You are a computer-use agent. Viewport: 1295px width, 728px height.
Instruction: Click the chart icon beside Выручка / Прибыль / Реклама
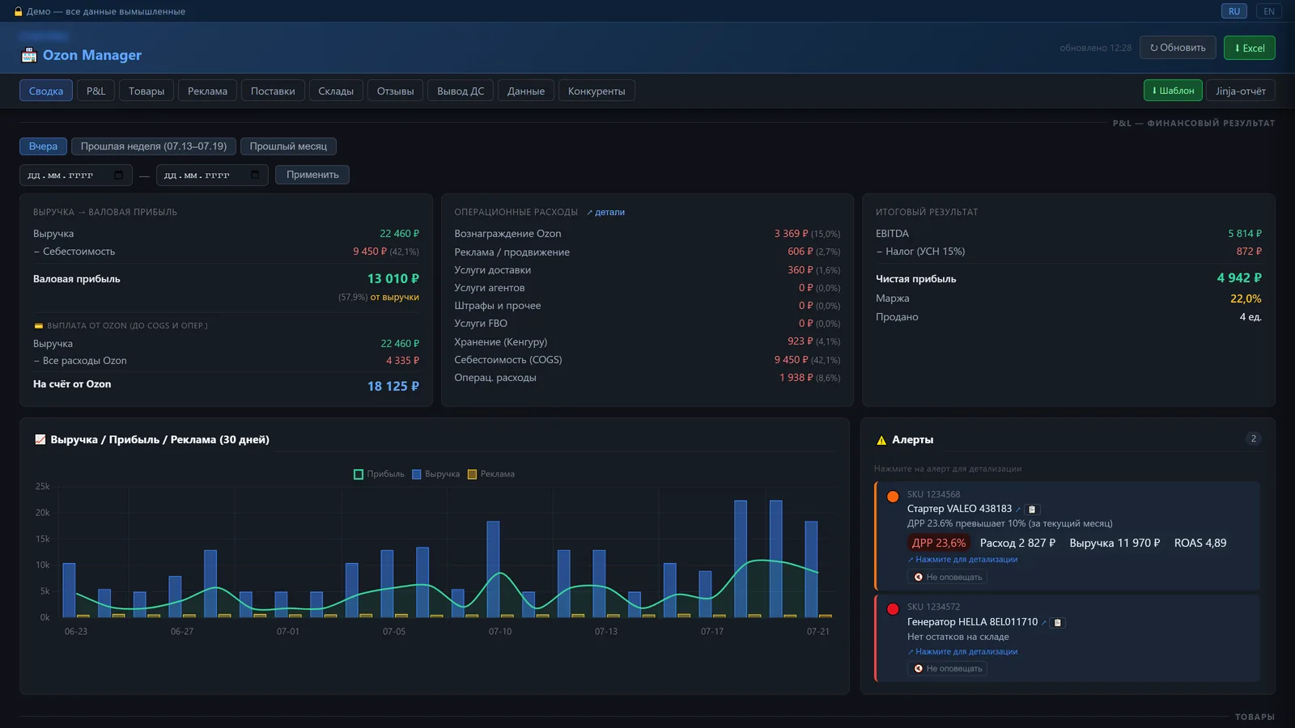point(40,440)
